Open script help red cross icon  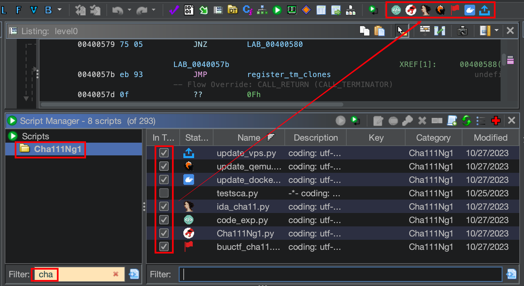click(496, 120)
